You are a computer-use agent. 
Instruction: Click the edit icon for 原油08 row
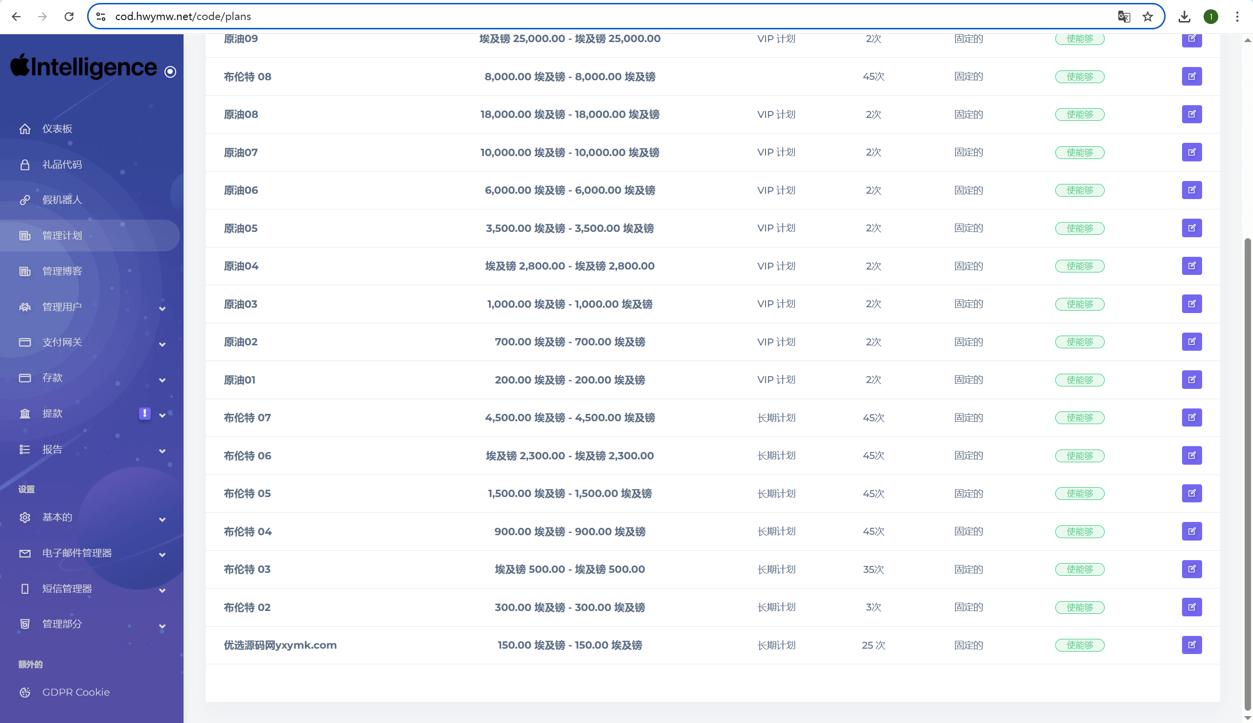(x=1191, y=114)
